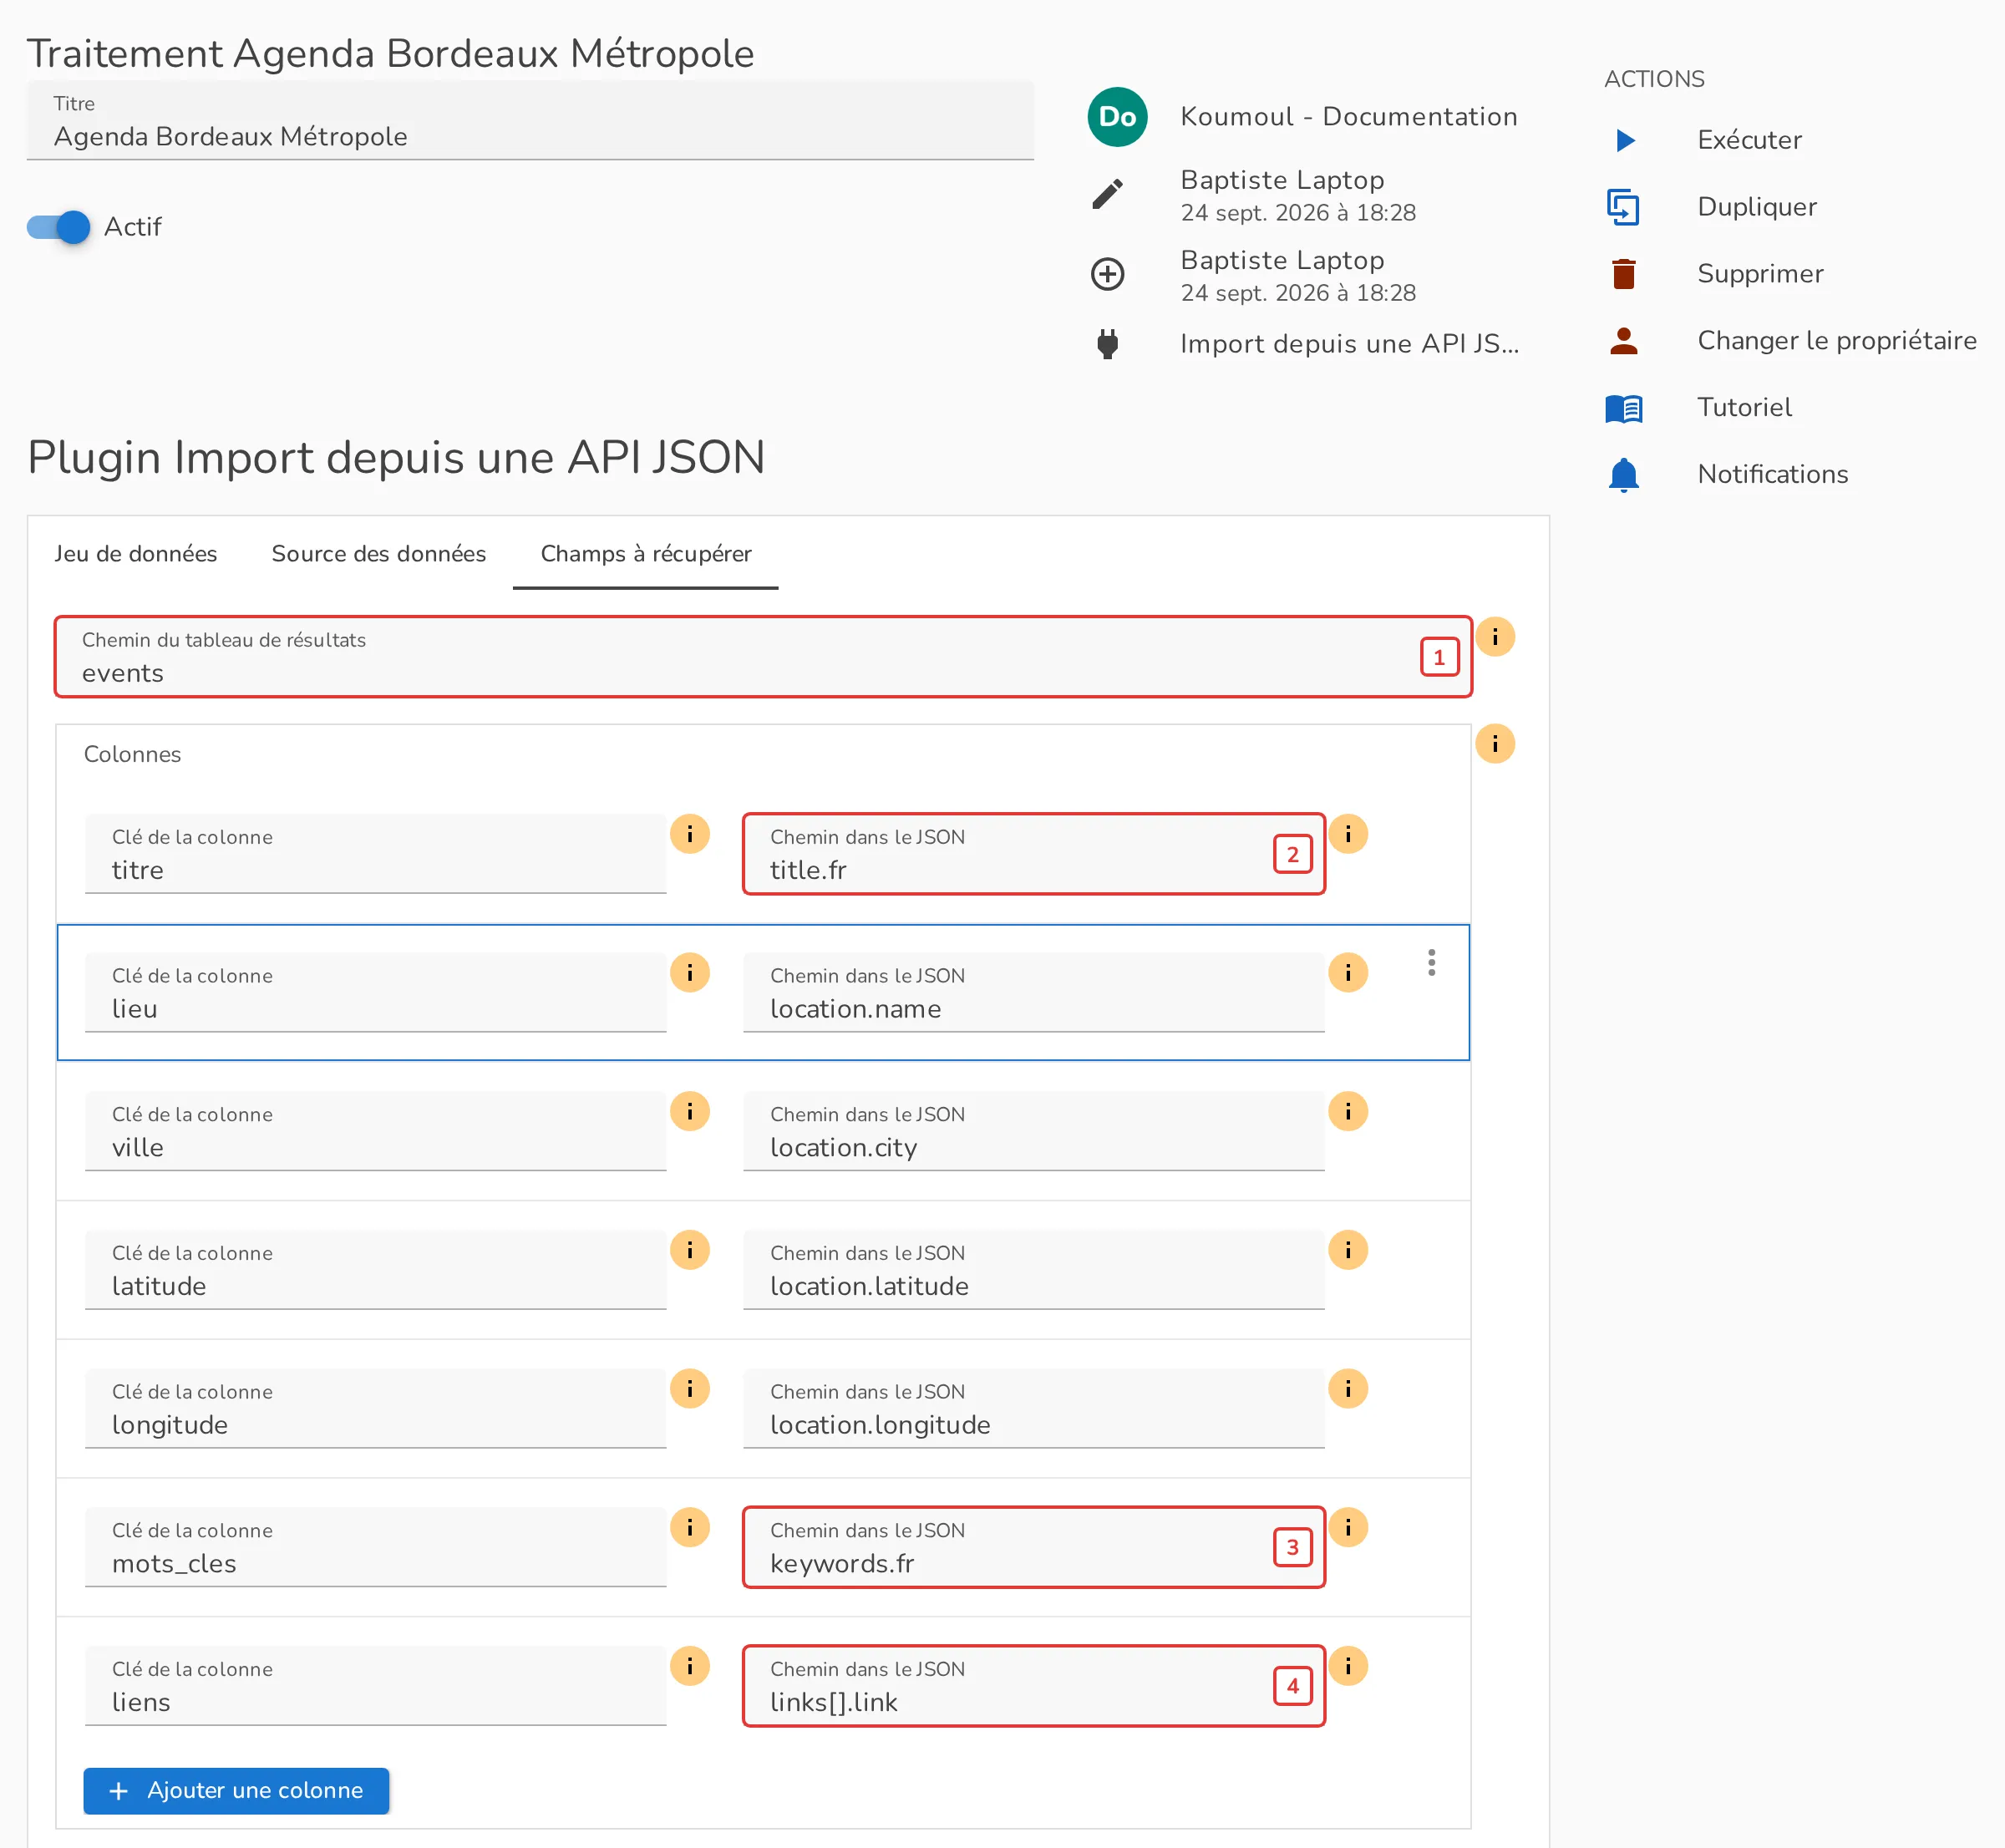Click the title.fr JSON path field
The image size is (2005, 1848).
pos(1034,854)
